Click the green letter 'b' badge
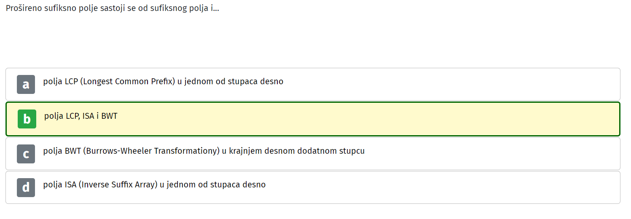Image resolution: width=631 pixels, height=219 pixels. 27,119
